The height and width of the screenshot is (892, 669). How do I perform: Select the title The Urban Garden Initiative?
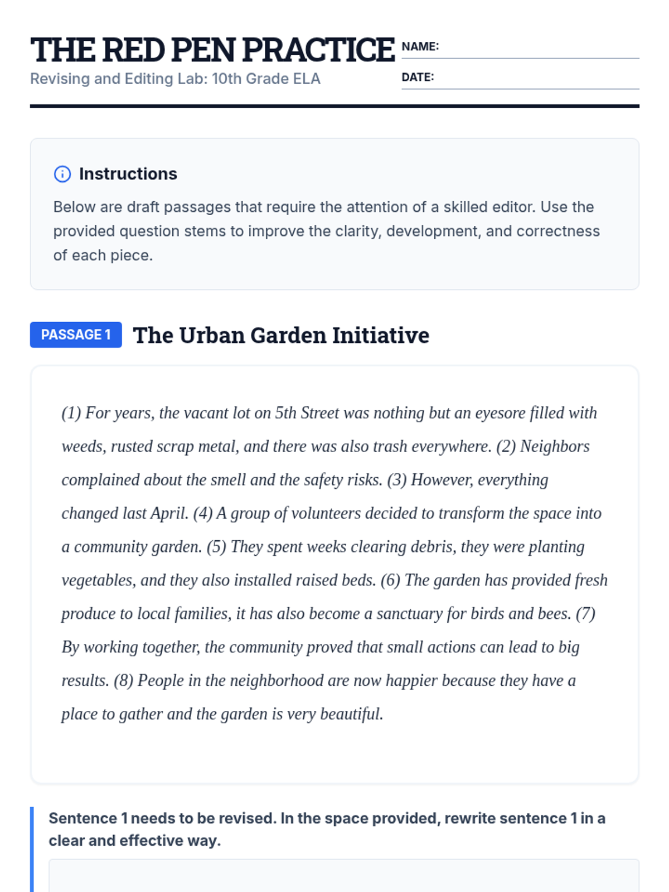281,335
